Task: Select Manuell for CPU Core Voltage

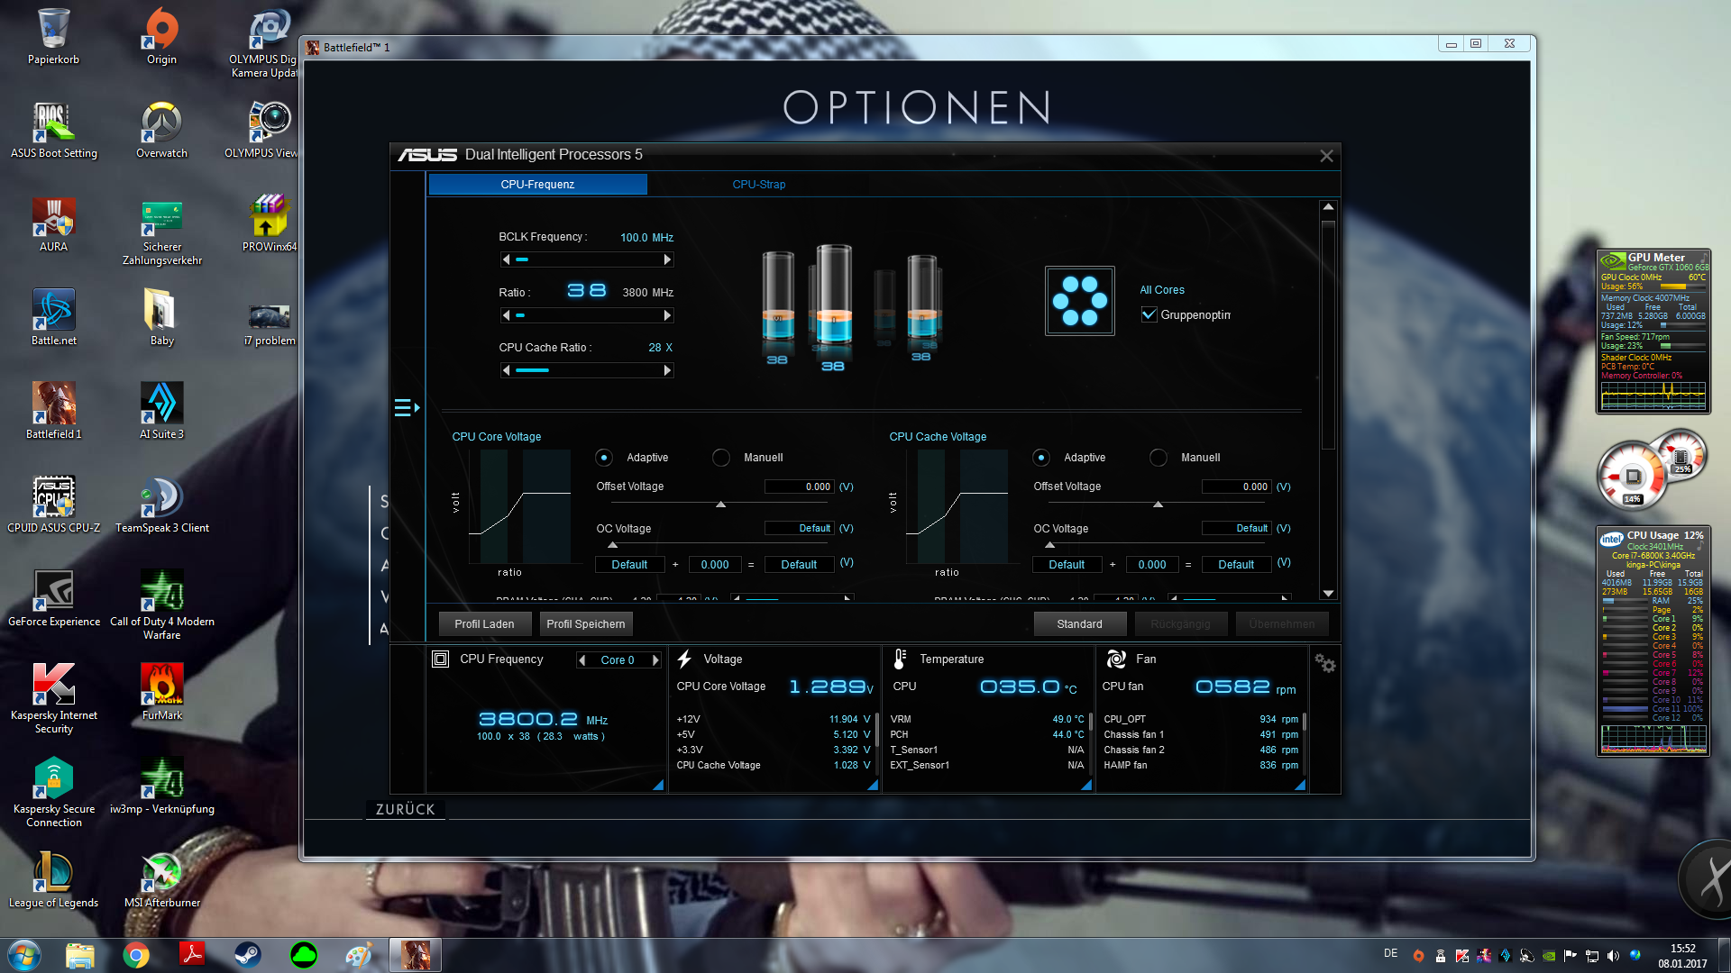Action: point(721,458)
